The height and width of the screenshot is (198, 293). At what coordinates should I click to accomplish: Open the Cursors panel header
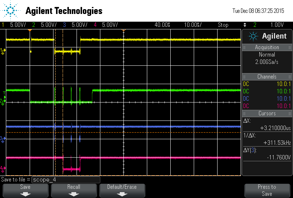[x=267, y=114]
